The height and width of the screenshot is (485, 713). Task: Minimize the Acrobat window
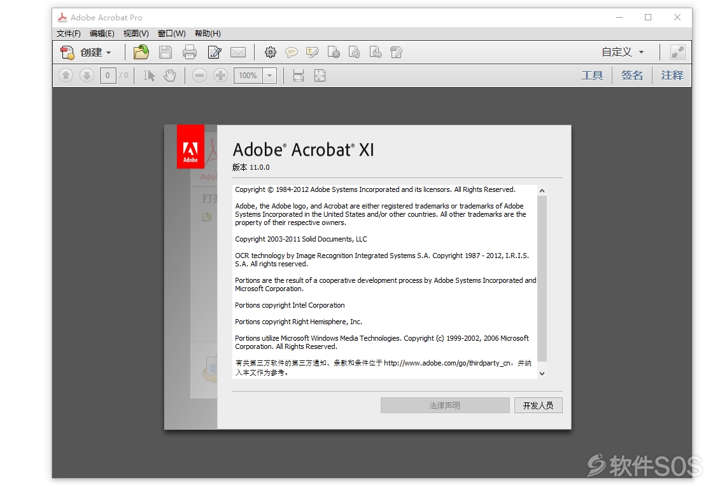619,17
